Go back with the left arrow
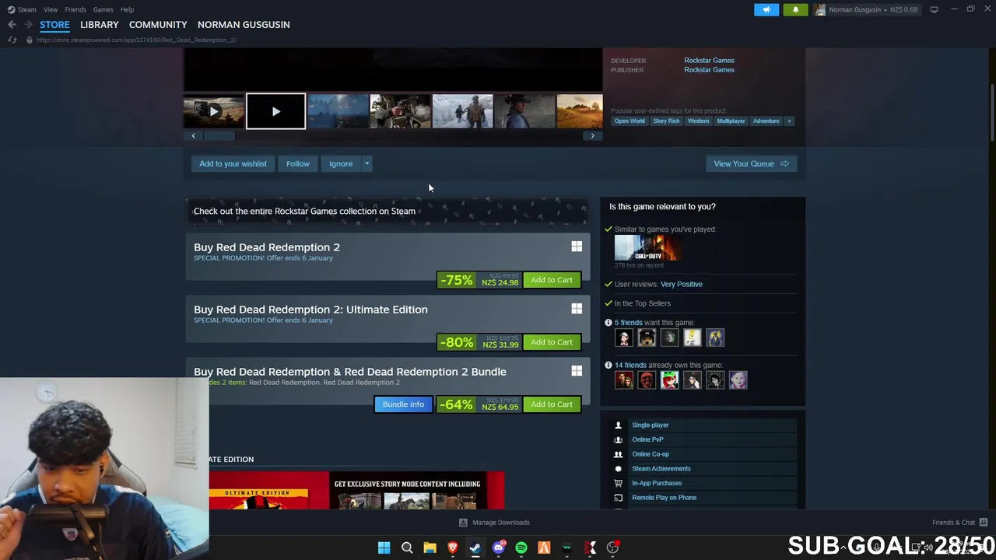The height and width of the screenshot is (560, 996). [x=12, y=25]
